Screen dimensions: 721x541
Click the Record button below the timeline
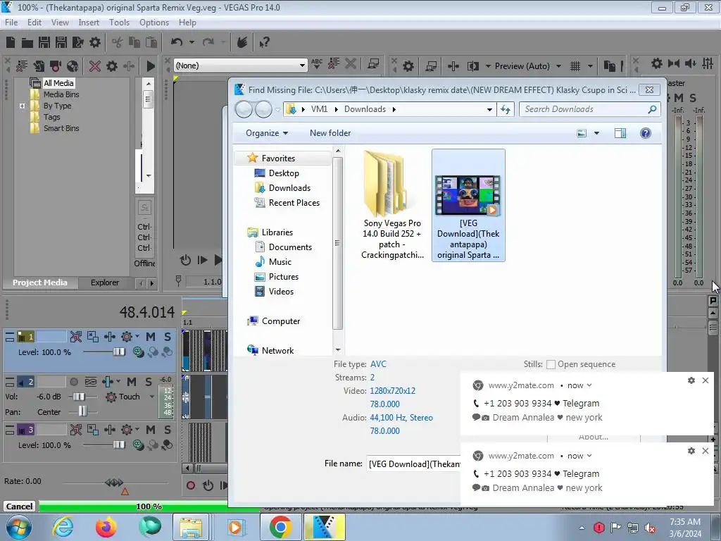pyautogui.click(x=190, y=485)
